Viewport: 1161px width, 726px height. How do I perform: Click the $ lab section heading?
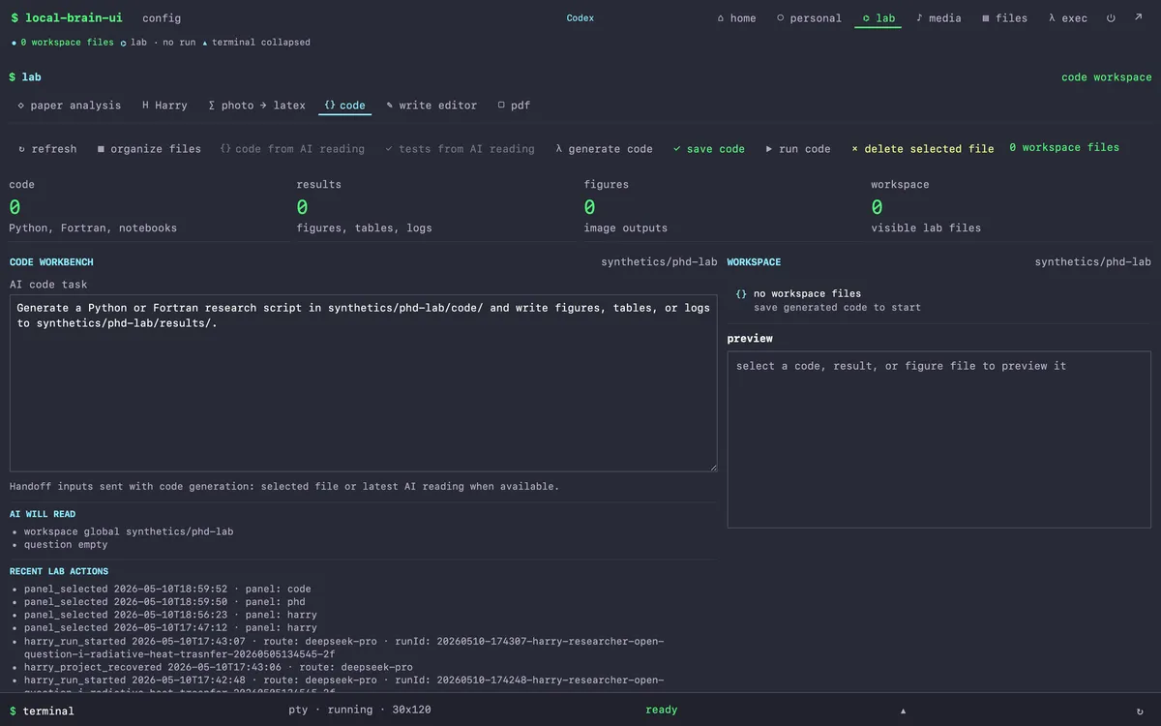tap(25, 77)
